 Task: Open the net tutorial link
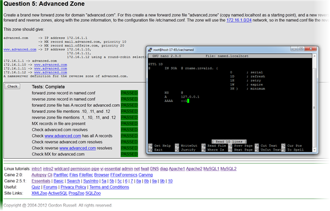click(x=137, y=169)
